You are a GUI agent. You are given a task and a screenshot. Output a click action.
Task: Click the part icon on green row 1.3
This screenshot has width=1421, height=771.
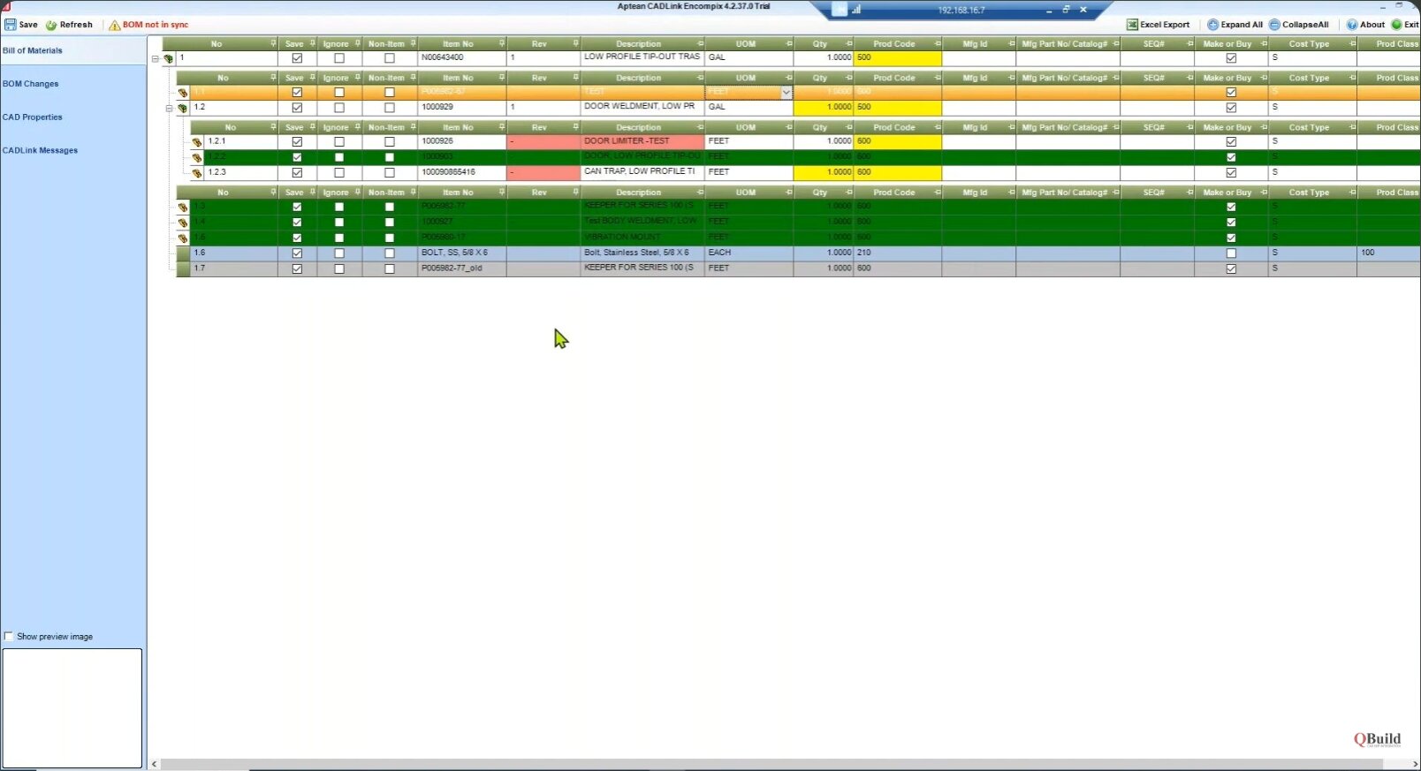[183, 207]
